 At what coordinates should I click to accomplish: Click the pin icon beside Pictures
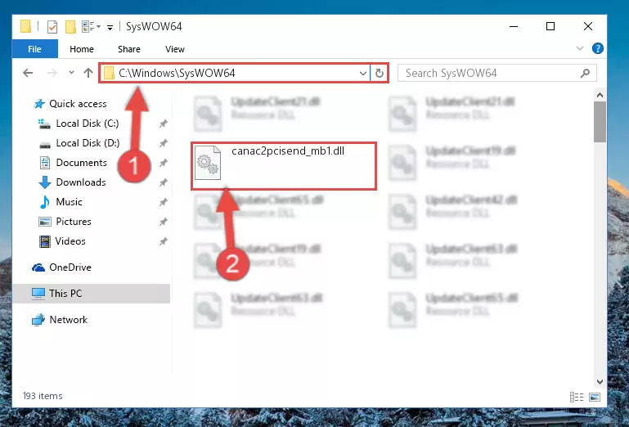(x=163, y=222)
